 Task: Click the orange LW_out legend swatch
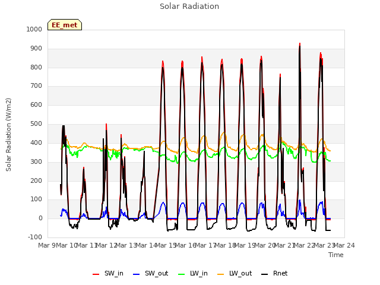coord(221,274)
